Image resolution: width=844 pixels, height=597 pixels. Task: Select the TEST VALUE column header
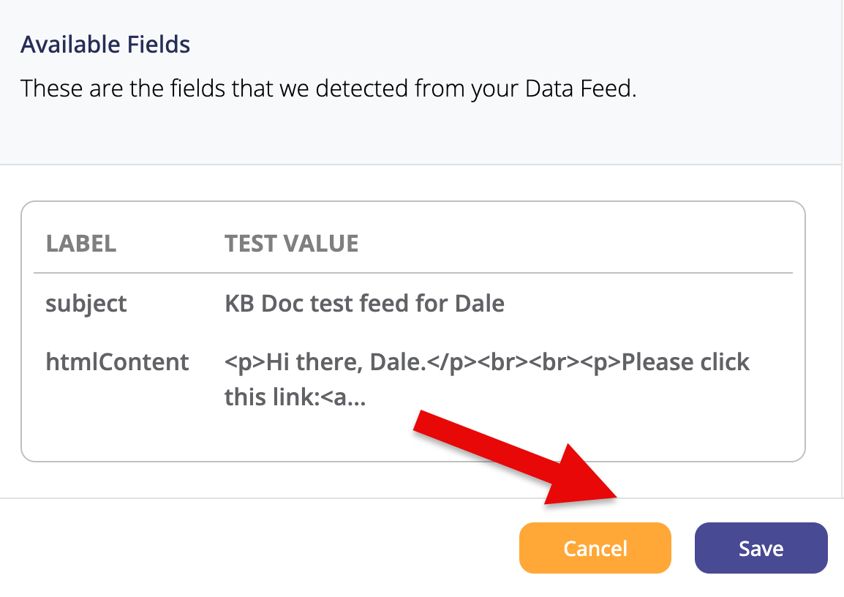tap(291, 244)
